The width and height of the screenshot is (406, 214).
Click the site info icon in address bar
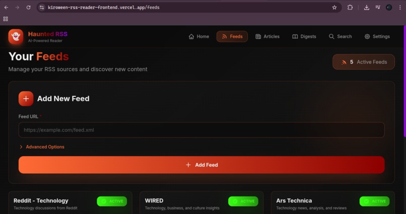[42, 8]
